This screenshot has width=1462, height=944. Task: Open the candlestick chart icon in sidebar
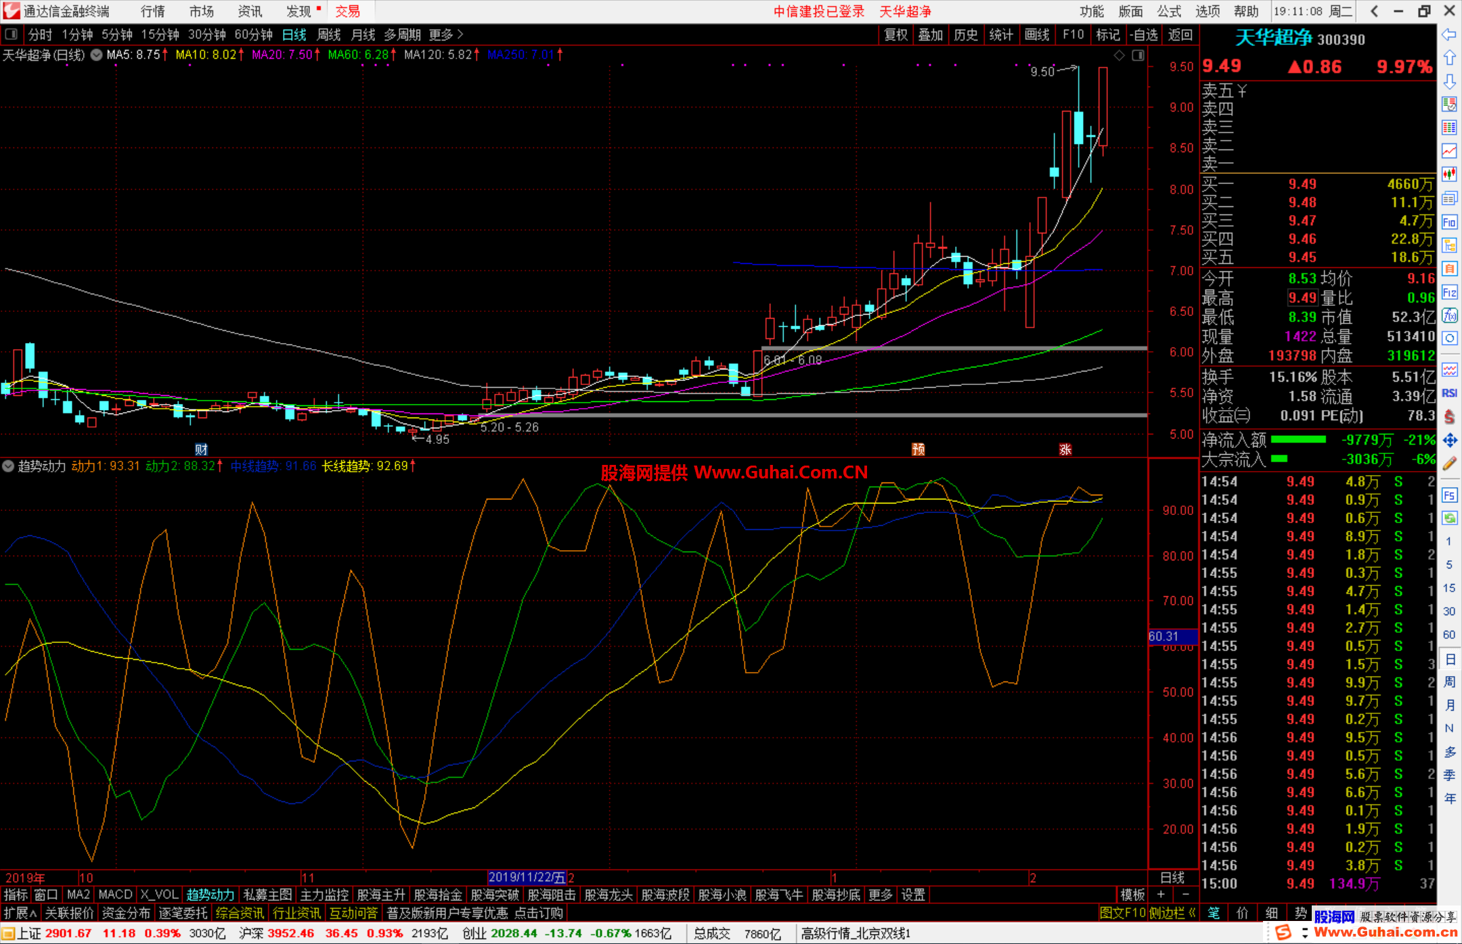coord(1449,174)
